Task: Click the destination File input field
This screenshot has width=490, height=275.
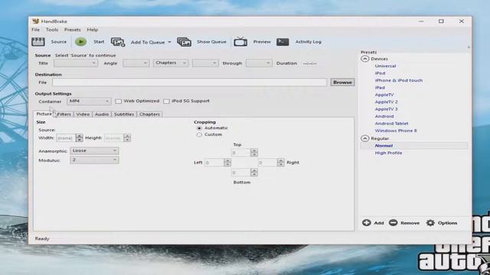Action: click(x=190, y=82)
